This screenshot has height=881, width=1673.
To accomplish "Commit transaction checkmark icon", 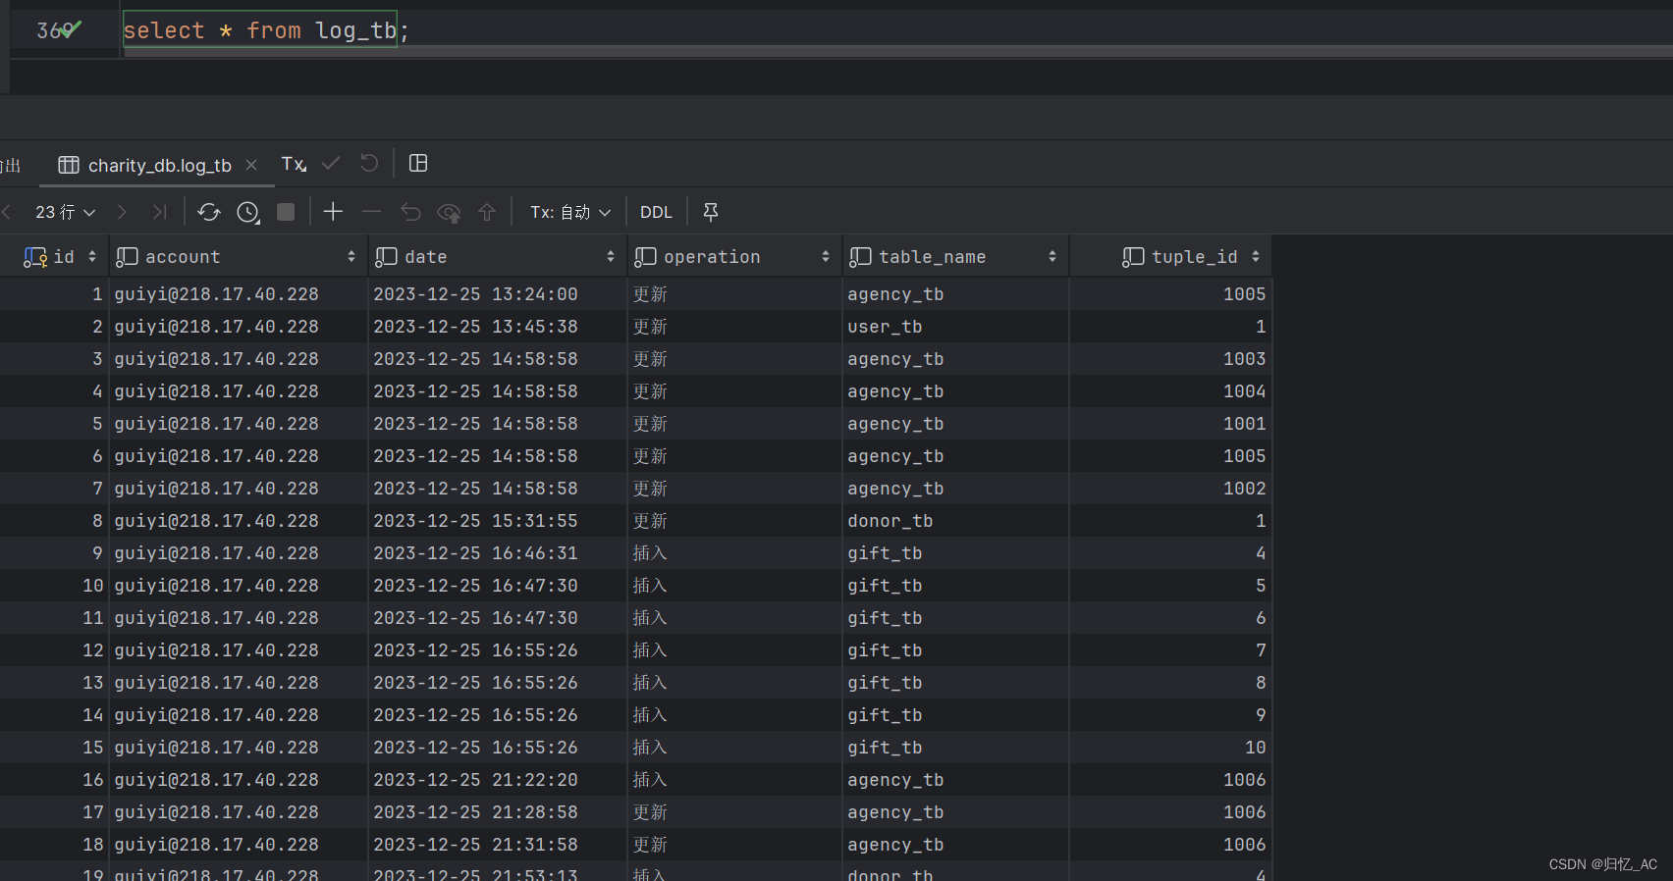I will coord(331,163).
